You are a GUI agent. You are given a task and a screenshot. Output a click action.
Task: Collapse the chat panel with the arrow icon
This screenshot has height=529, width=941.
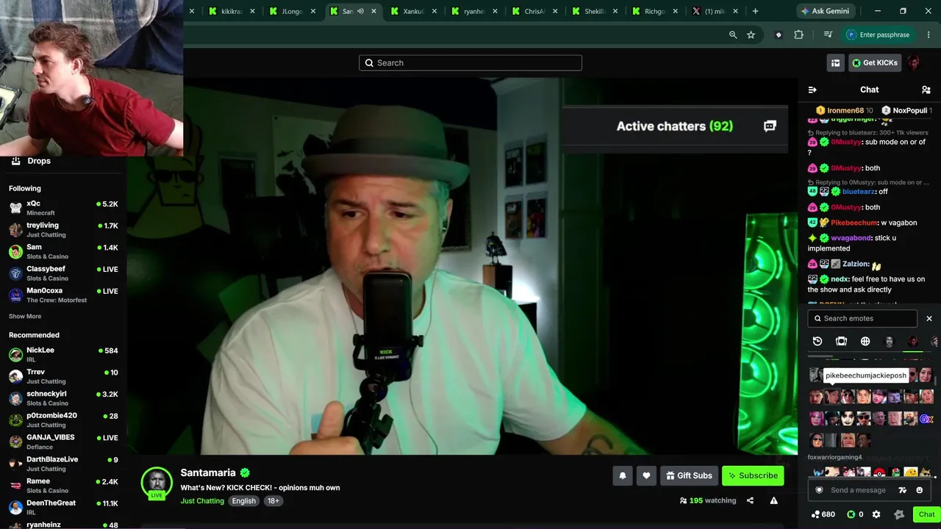pyautogui.click(x=812, y=90)
